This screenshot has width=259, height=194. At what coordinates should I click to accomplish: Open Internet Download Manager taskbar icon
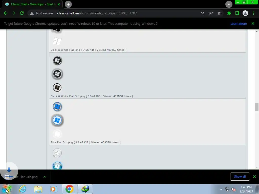click(x=85, y=189)
